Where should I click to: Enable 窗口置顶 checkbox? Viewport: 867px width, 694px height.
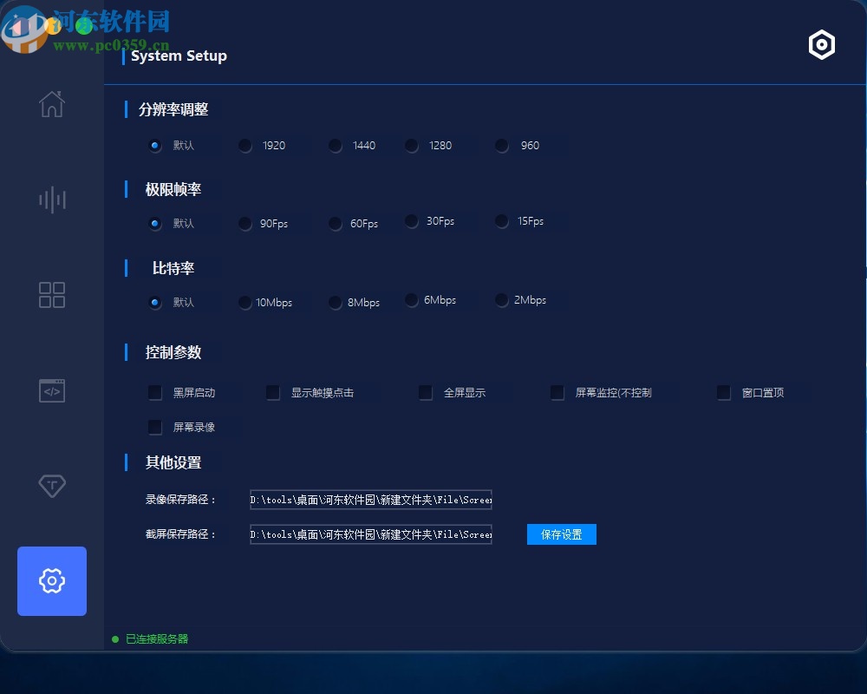(724, 392)
